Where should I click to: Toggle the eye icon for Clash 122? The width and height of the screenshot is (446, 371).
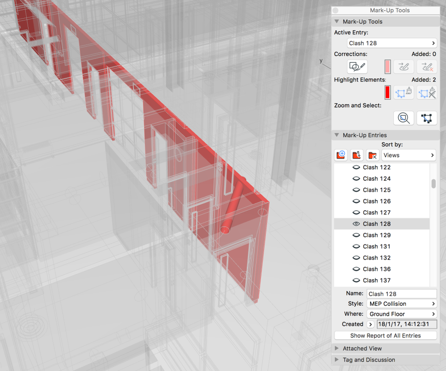(x=356, y=167)
